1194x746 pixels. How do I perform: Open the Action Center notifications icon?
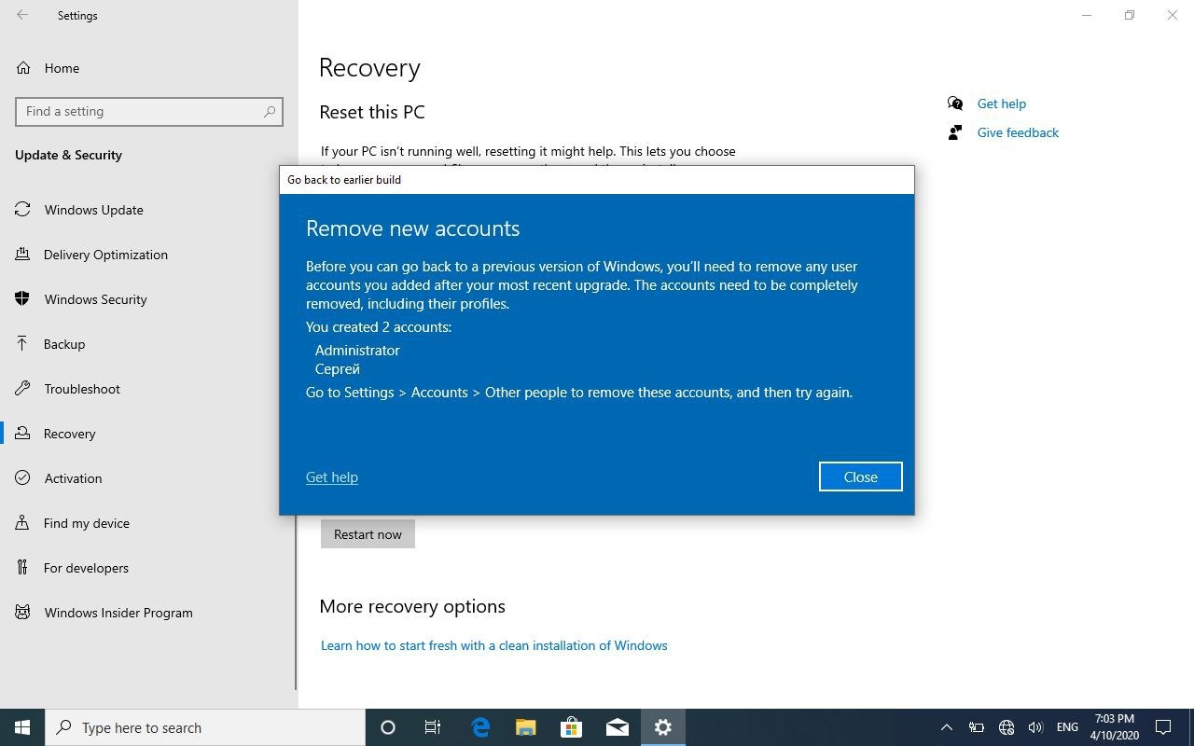[1164, 727]
